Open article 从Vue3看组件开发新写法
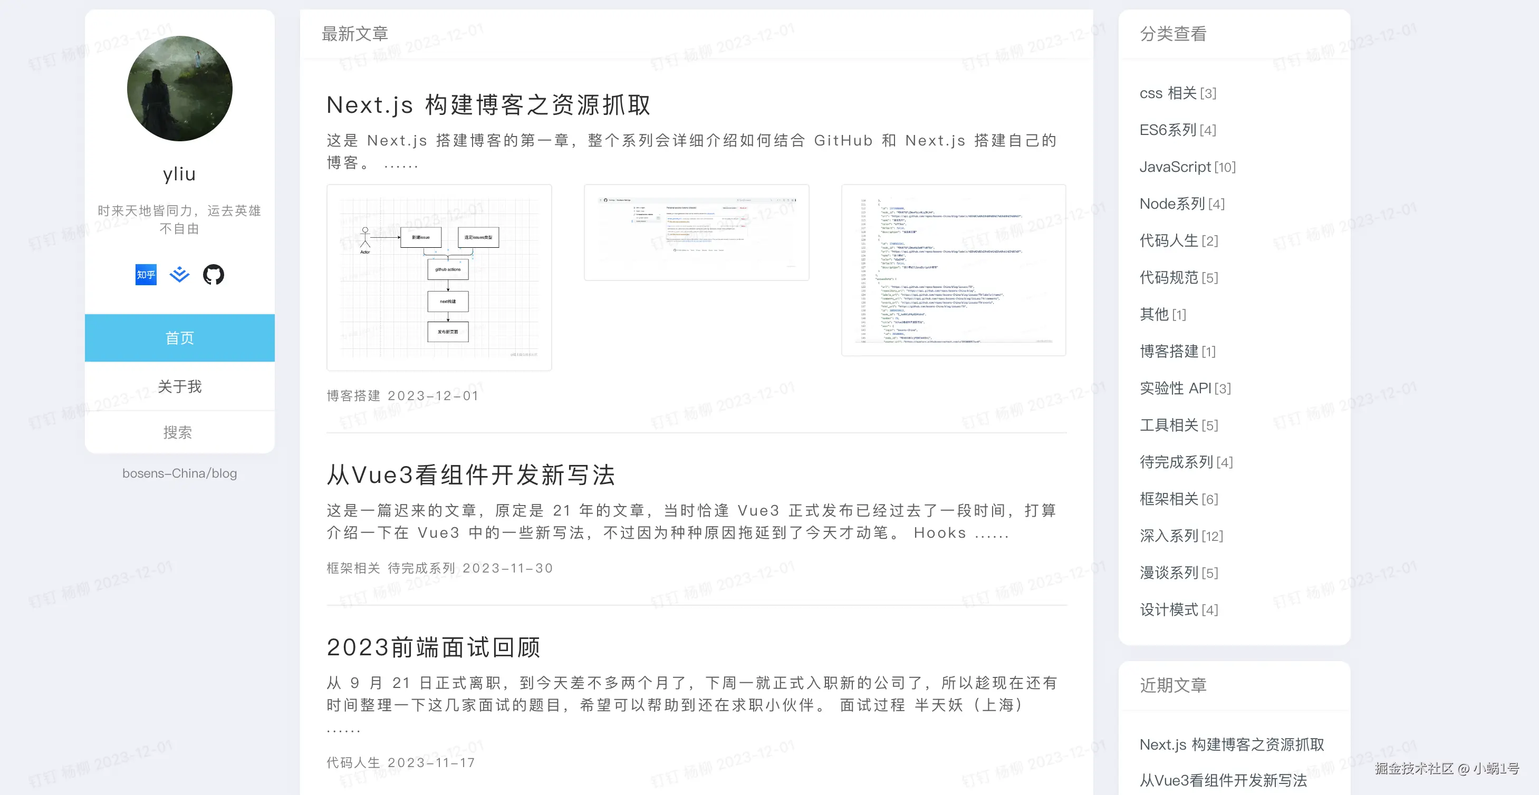Viewport: 1539px width, 795px height. tap(471, 476)
